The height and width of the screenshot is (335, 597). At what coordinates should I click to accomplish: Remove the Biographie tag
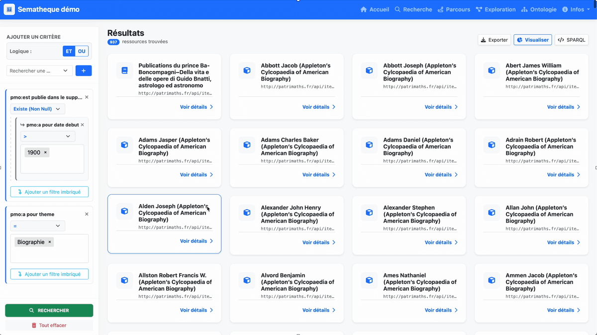coord(50,242)
